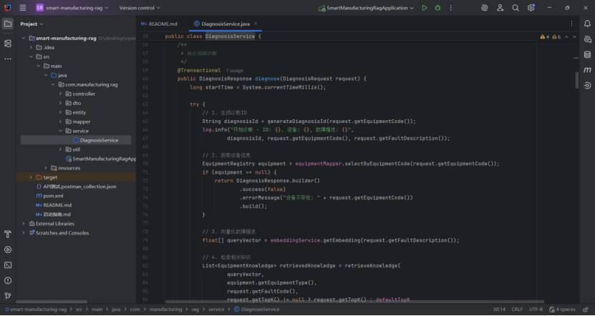Switch to the README.md editor tab

coord(160,24)
